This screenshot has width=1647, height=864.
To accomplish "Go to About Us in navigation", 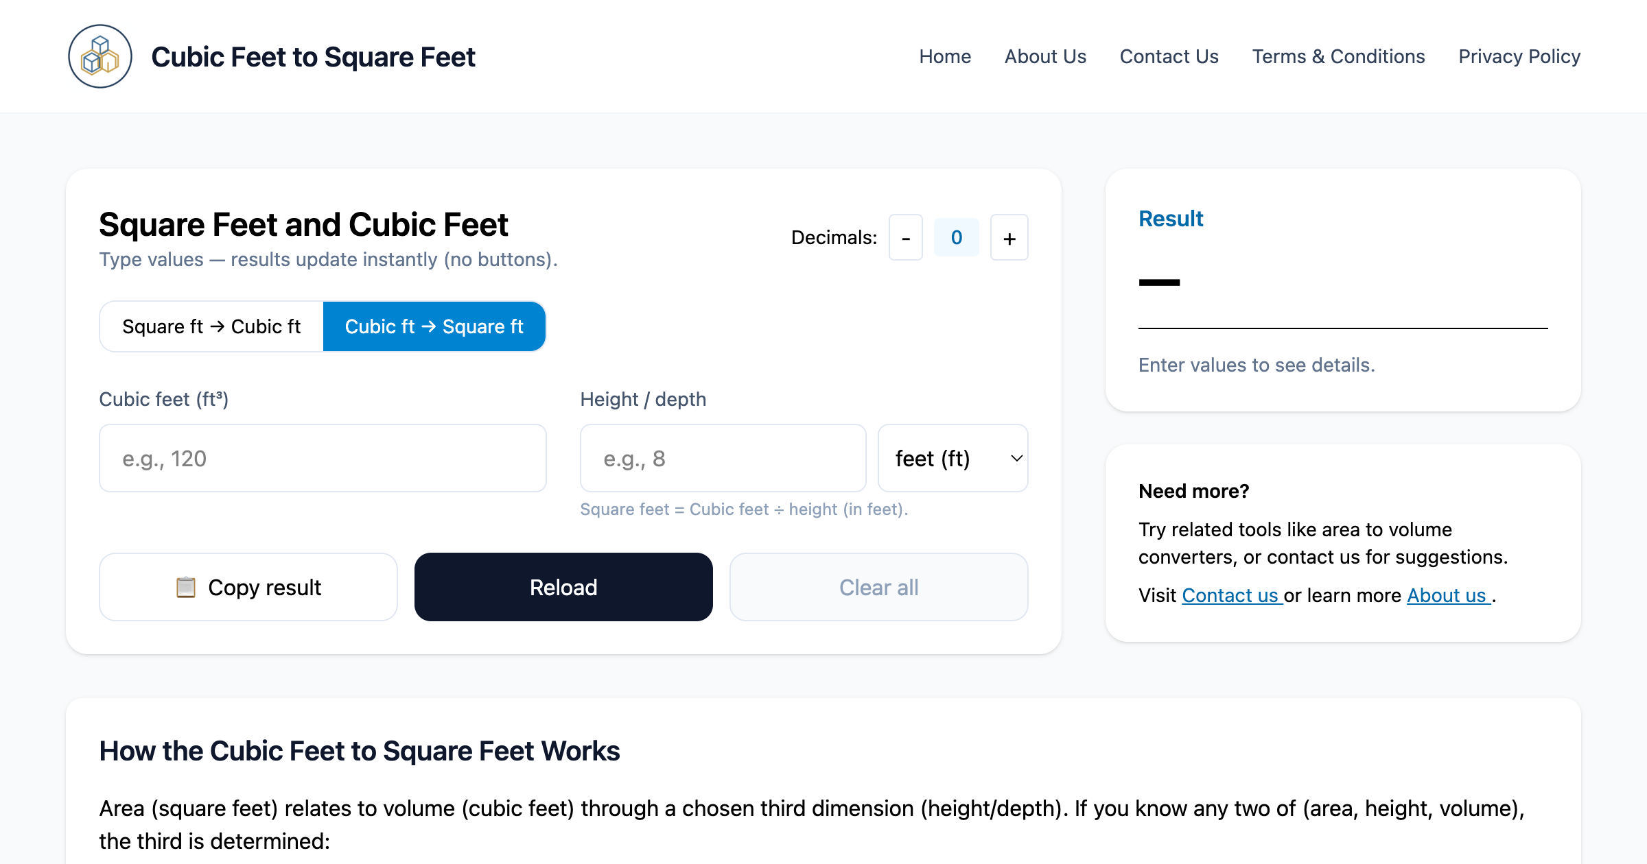I will tap(1045, 56).
